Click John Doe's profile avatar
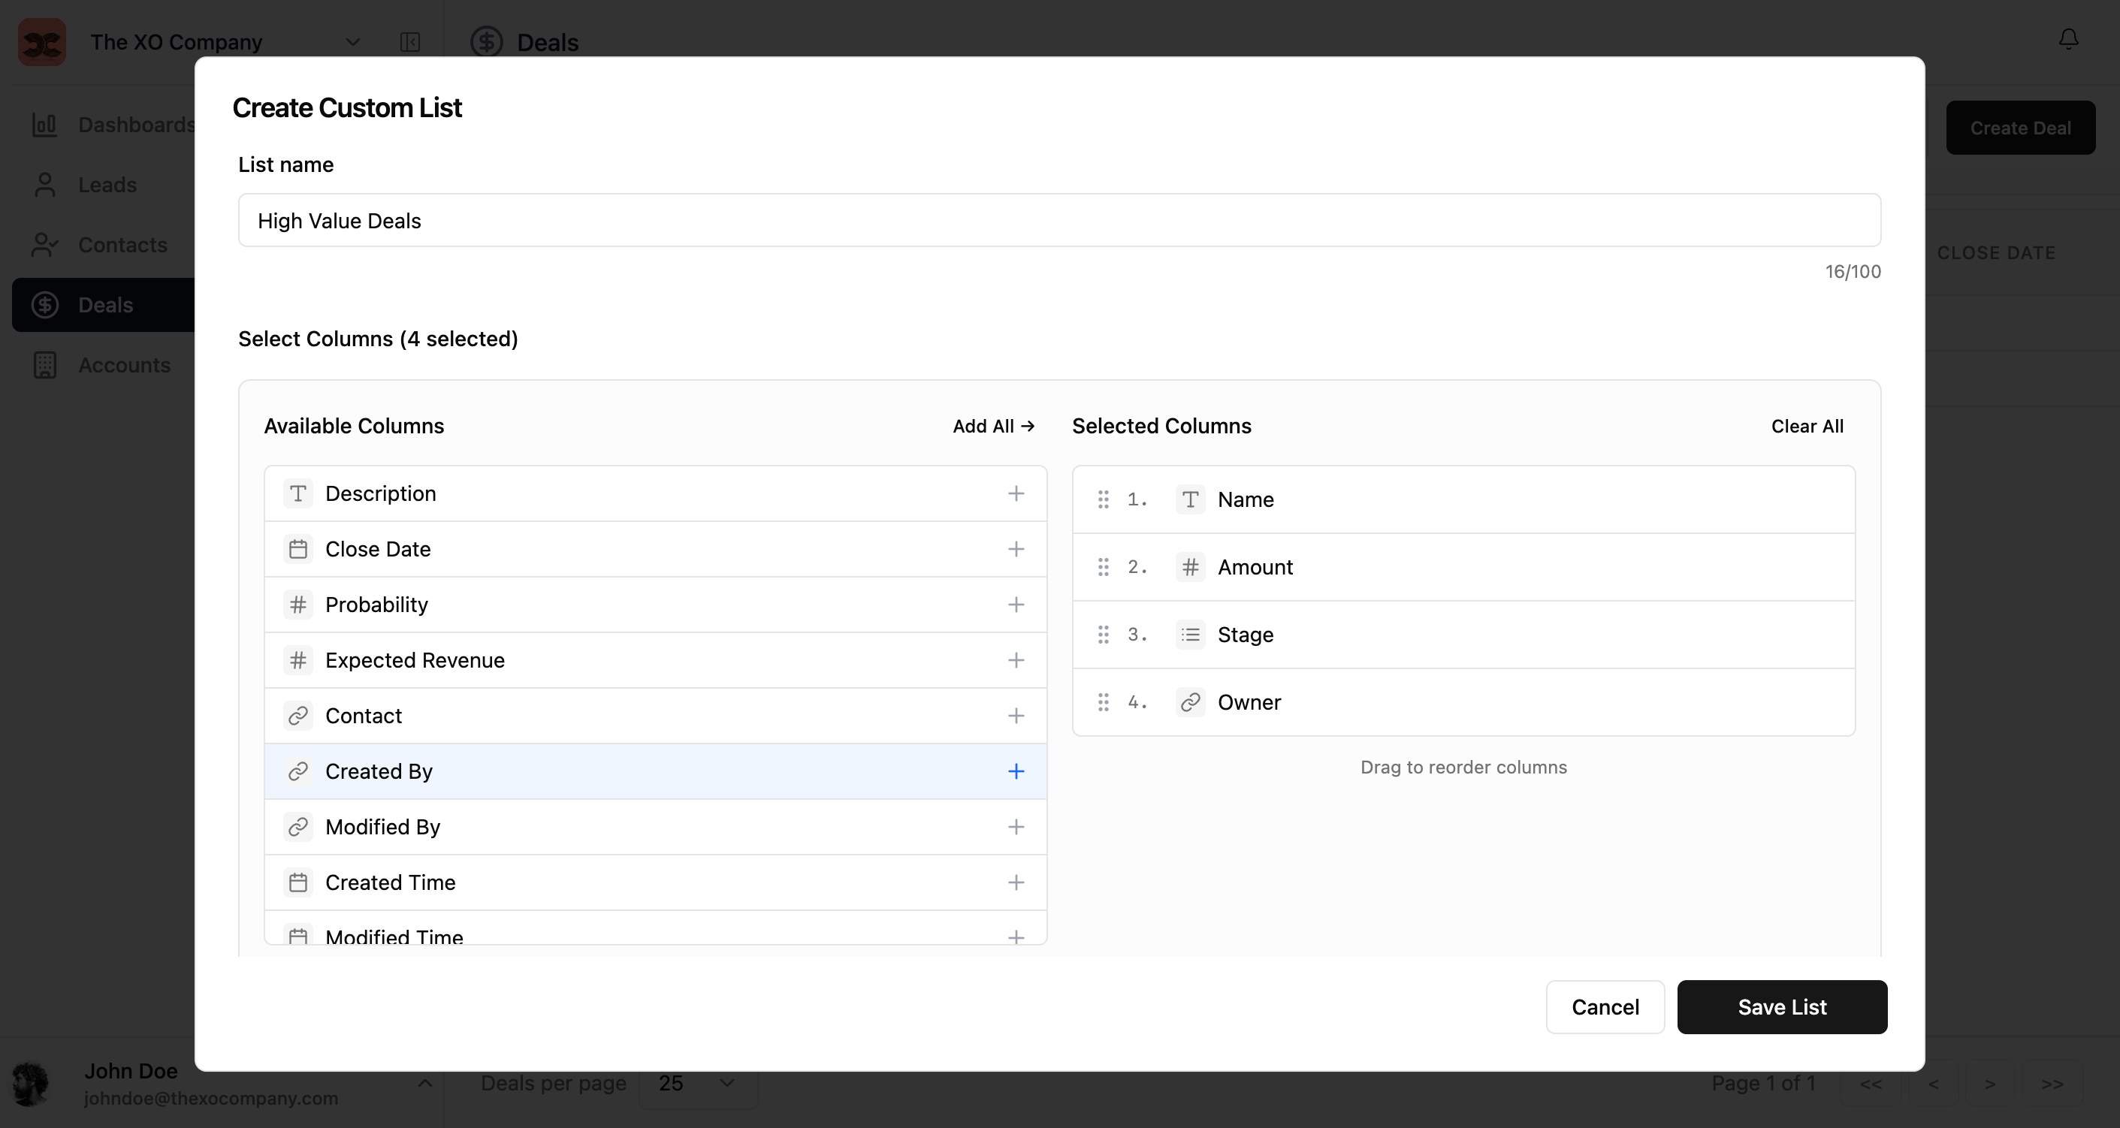The image size is (2120, 1128). (x=32, y=1084)
